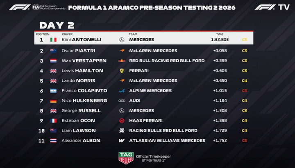
Task: Click the Williams W logo in Albon's row
Action: 121,141
